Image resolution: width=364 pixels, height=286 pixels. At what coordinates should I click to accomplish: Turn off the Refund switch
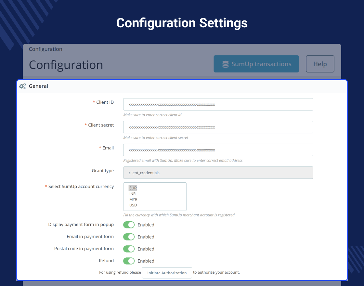point(129,261)
